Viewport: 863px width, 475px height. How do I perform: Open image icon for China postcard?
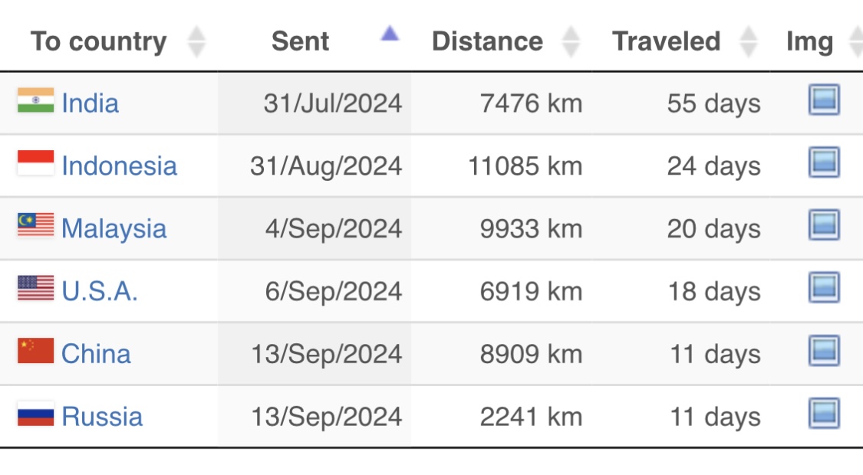(824, 350)
